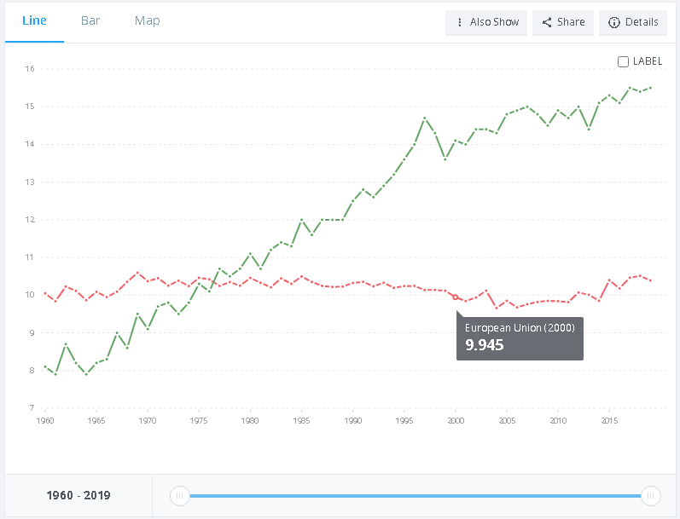
Task: Open the Map view tab
Action: click(147, 20)
